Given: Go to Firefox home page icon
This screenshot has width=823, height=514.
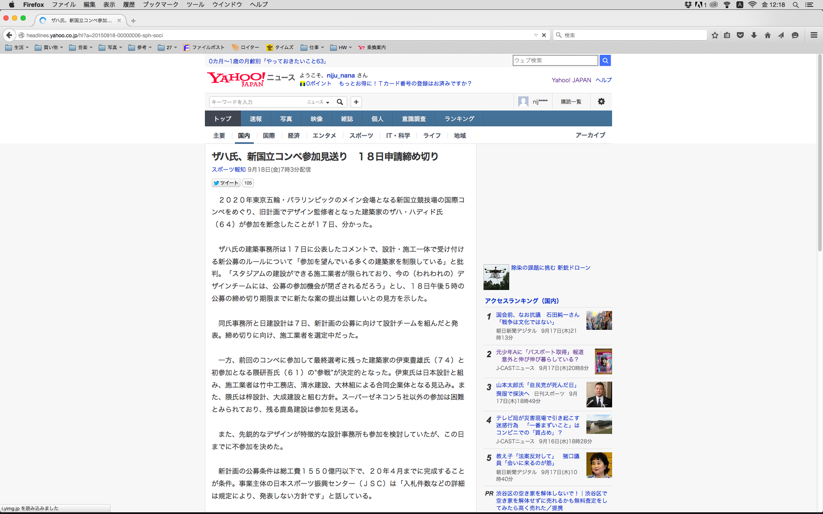Looking at the screenshot, I should [768, 35].
